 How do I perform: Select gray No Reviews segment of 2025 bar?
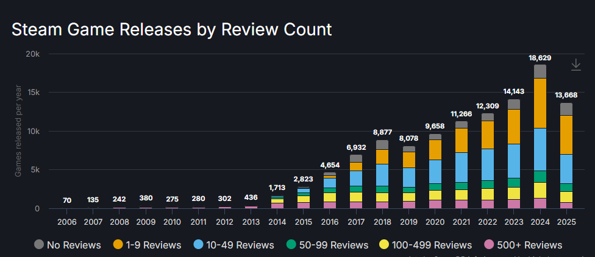[x=566, y=109]
